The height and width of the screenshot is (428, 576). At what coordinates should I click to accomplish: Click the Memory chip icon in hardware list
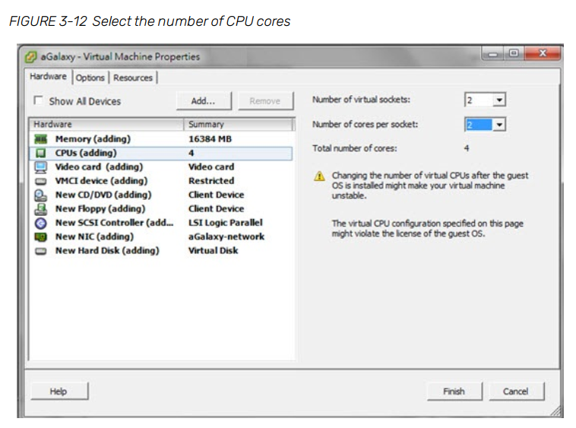click(41, 139)
